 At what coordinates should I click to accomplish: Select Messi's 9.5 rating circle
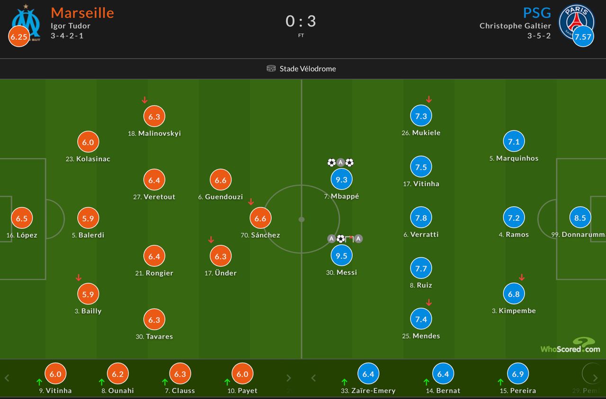pos(341,256)
